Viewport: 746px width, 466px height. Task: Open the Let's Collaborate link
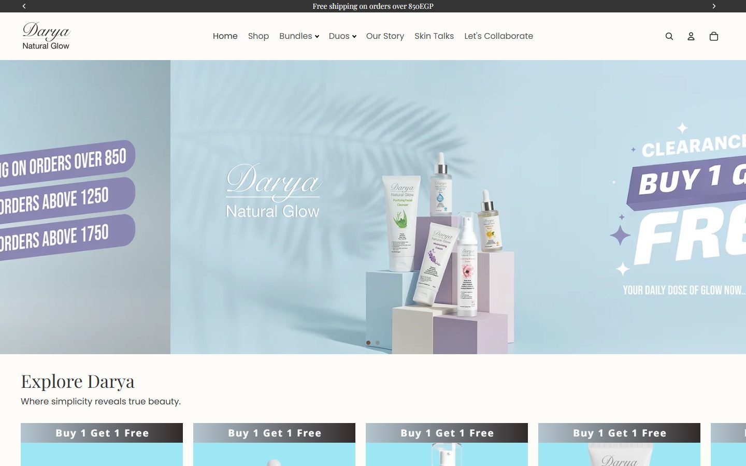tap(498, 36)
